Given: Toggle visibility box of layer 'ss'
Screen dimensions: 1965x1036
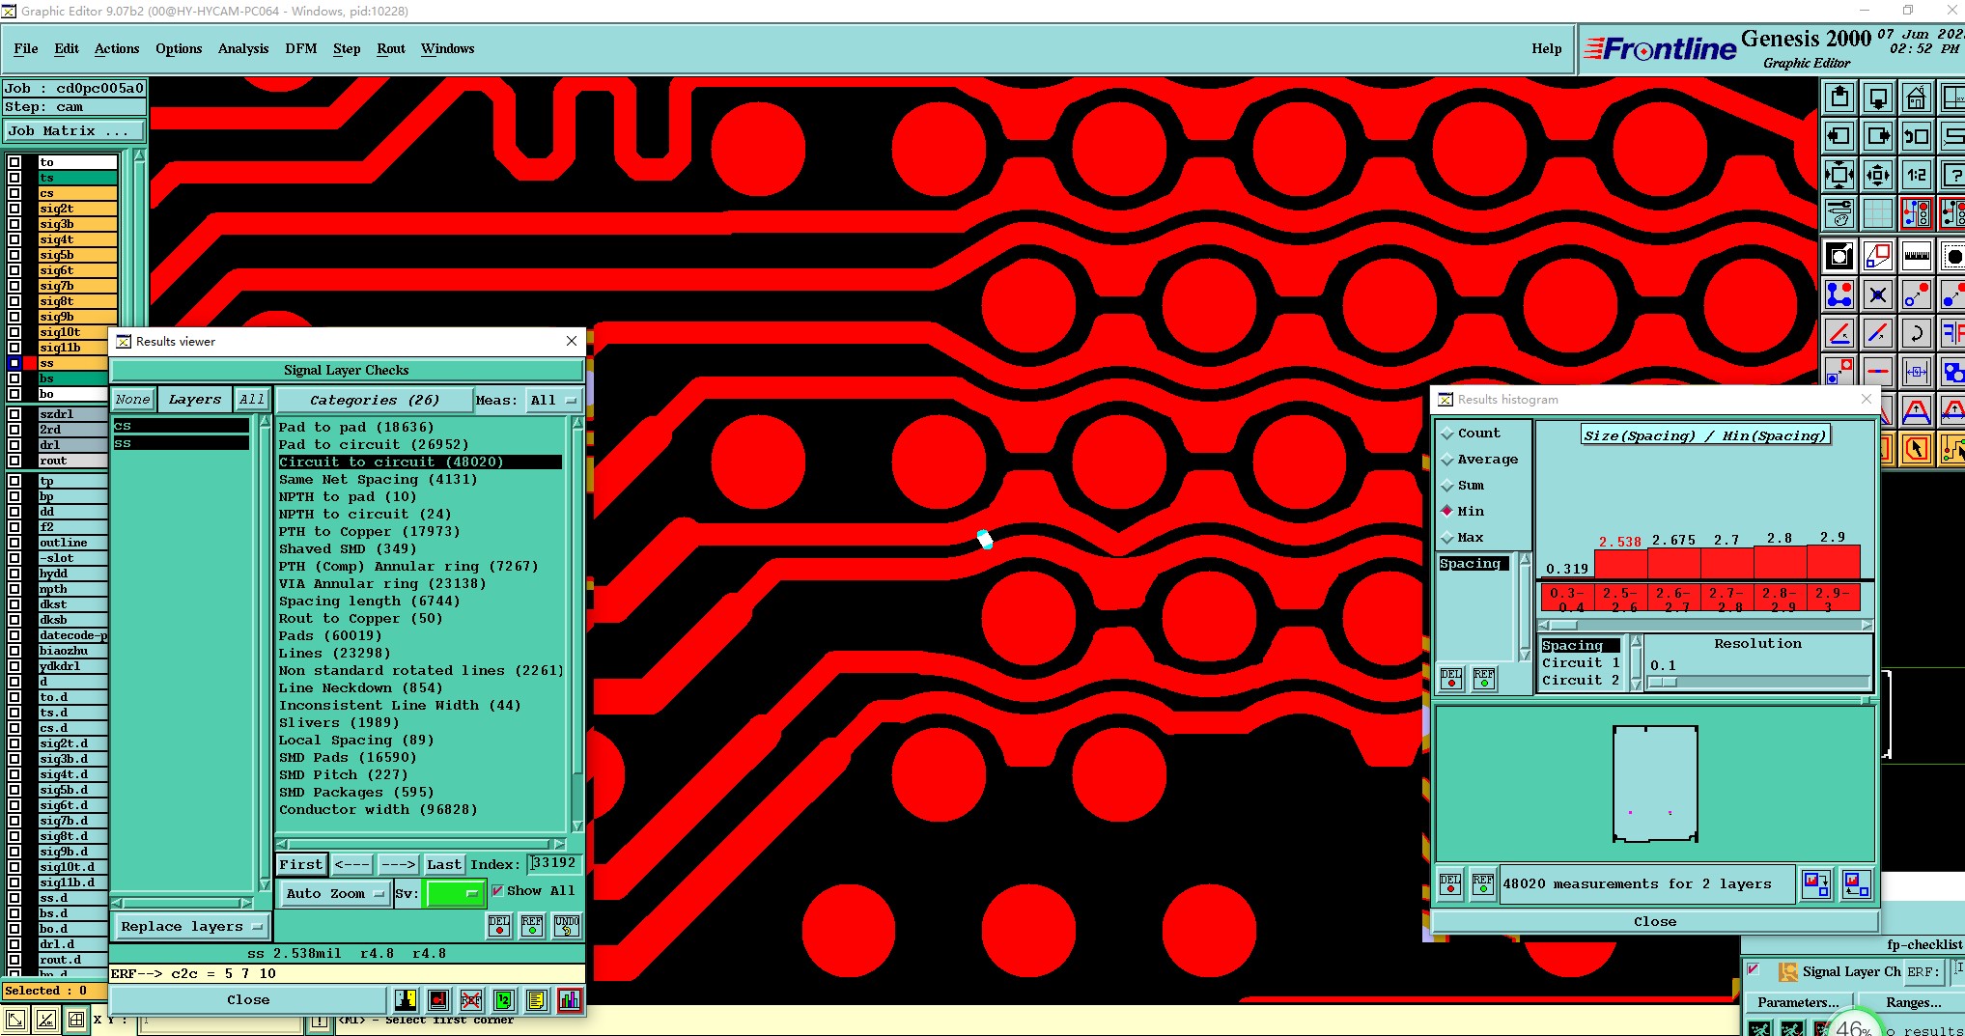Looking at the screenshot, I should 14,363.
